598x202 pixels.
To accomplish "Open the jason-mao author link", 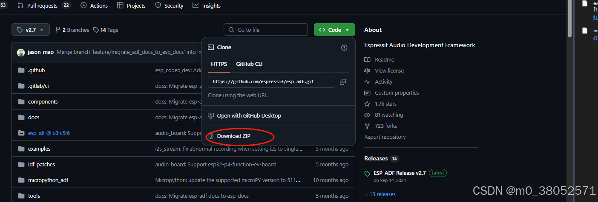I will point(40,53).
